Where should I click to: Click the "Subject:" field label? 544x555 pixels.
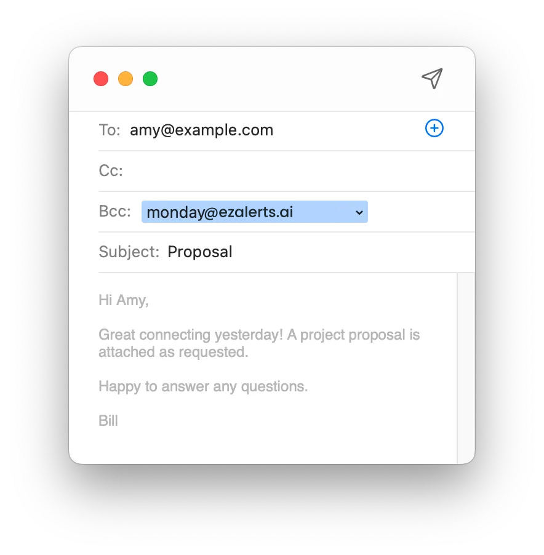(x=129, y=252)
